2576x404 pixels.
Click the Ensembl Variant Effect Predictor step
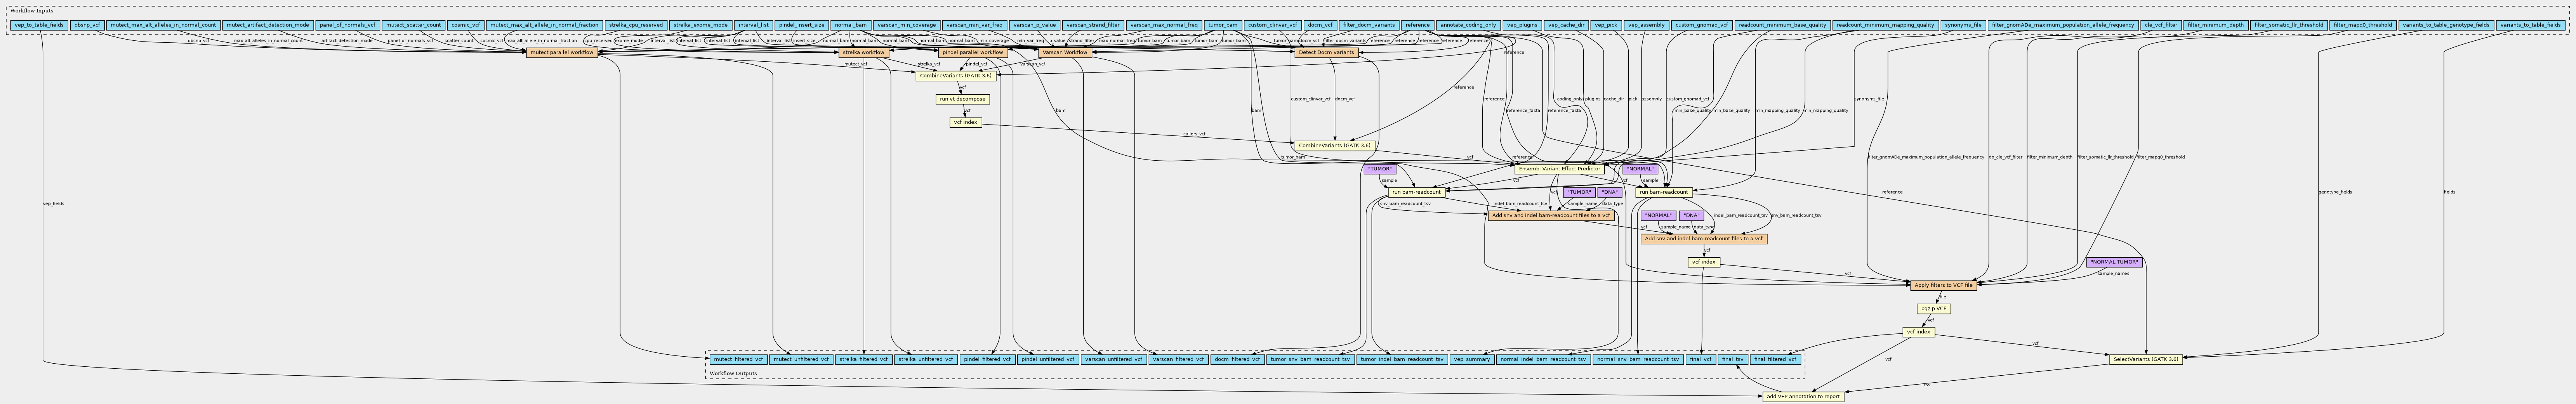[x=1559, y=169]
